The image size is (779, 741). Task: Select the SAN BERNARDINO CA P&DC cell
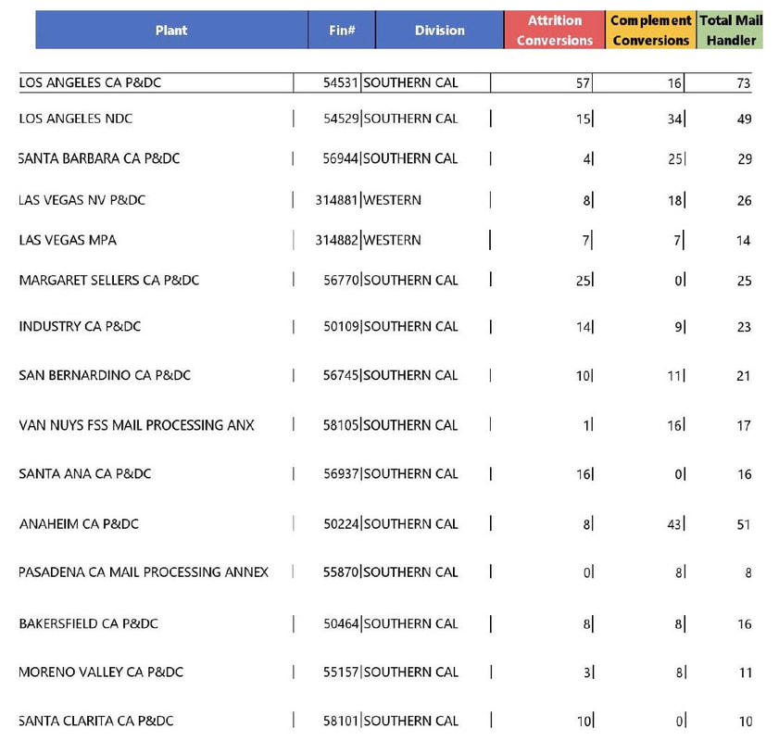tap(105, 375)
